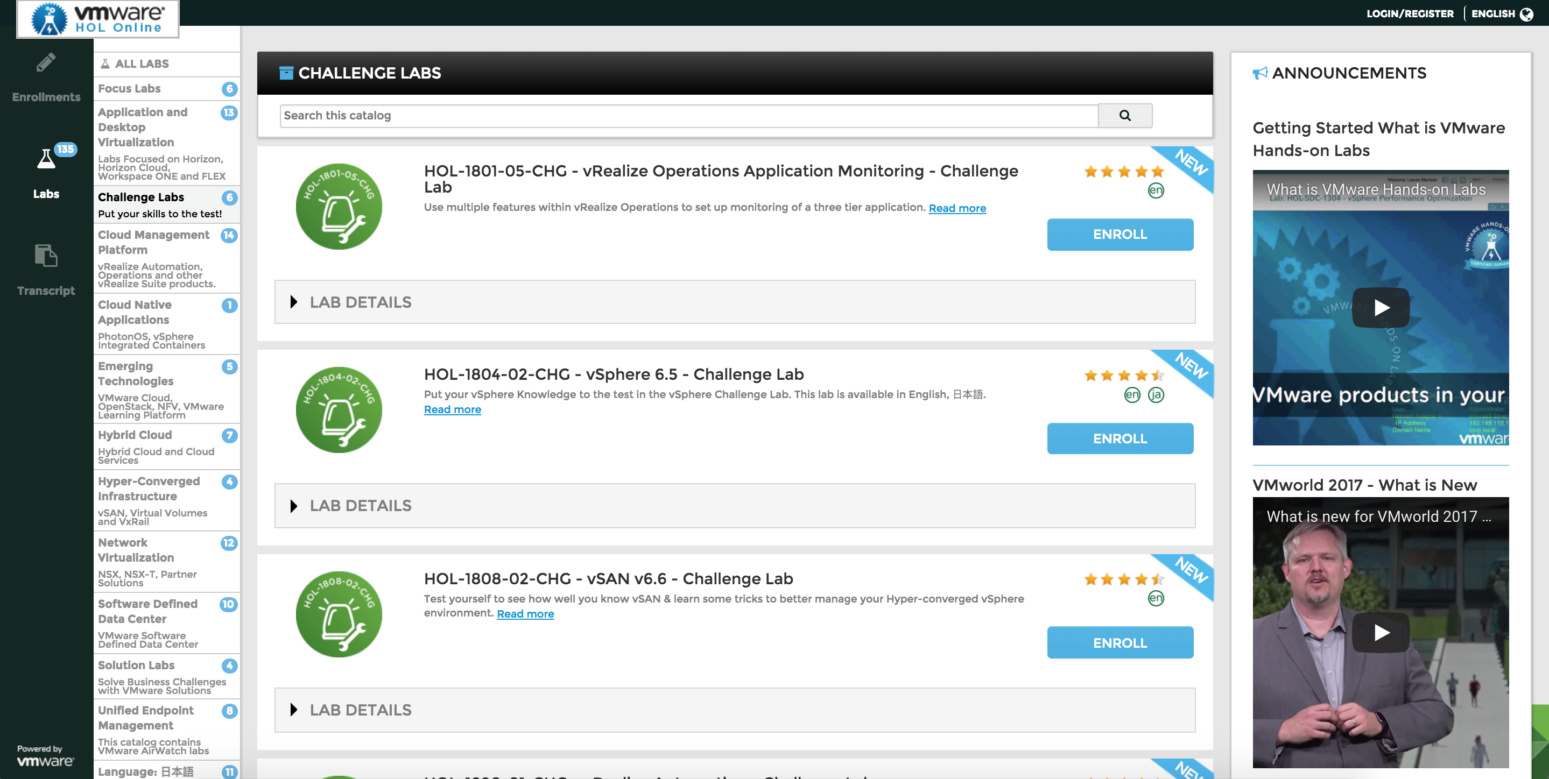Expand LAB DETAILS for vRealize Operations lab
The width and height of the screenshot is (1549, 779).
click(x=359, y=302)
